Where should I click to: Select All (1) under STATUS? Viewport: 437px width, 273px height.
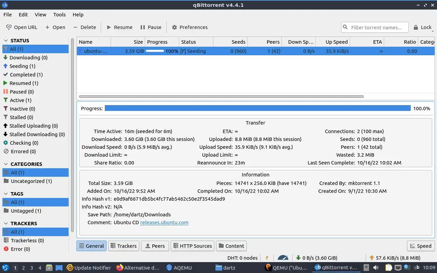(36, 49)
